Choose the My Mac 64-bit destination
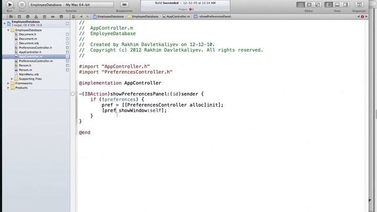This screenshot has width=377, height=212. pyautogui.click(x=78, y=5)
